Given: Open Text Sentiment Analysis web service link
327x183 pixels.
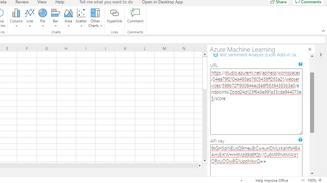Looking at the screenshot, I should point(256,55).
